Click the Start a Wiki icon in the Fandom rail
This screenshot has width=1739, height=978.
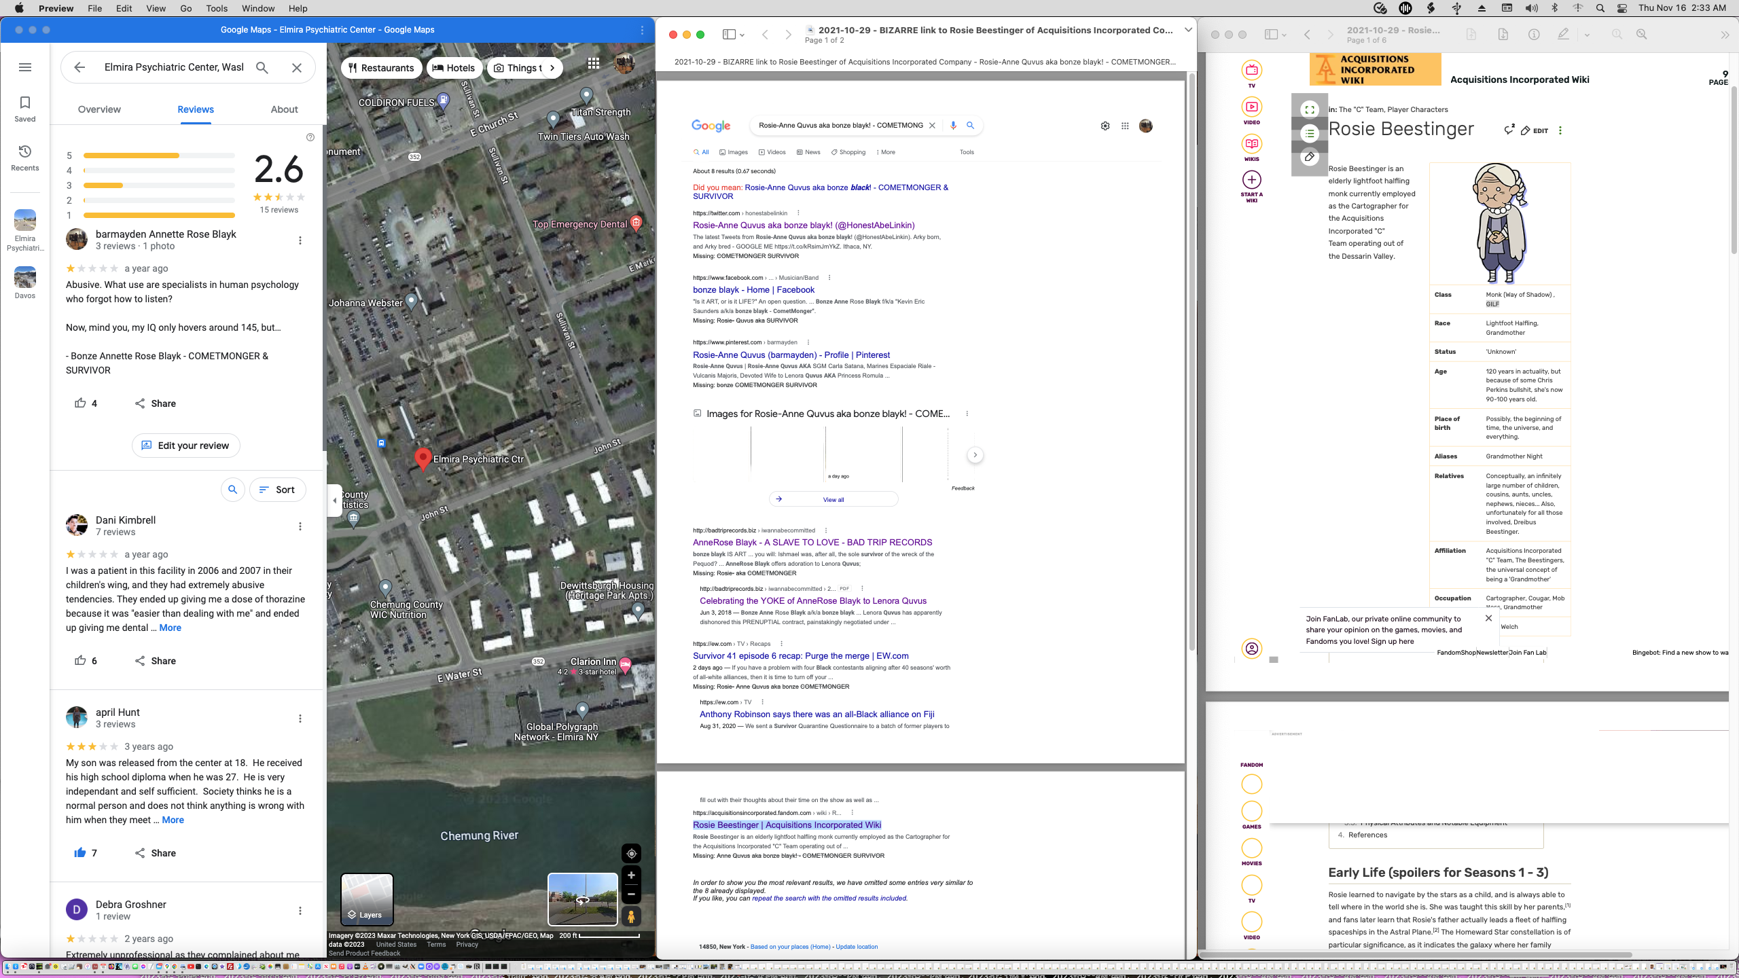(1251, 180)
